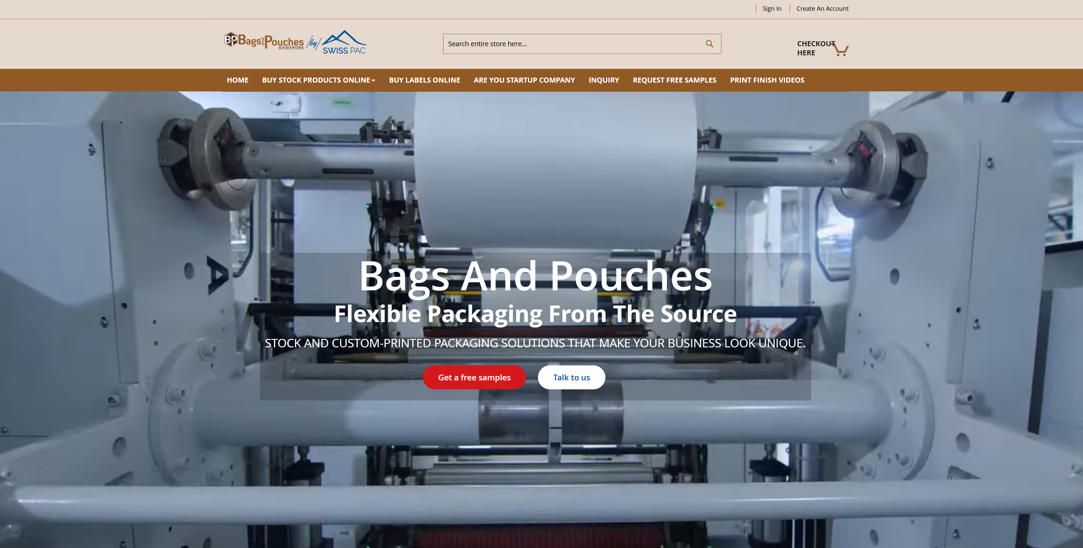Viewport: 1083px width, 548px height.
Task: Click the Checkout Here link
Action: pos(815,48)
